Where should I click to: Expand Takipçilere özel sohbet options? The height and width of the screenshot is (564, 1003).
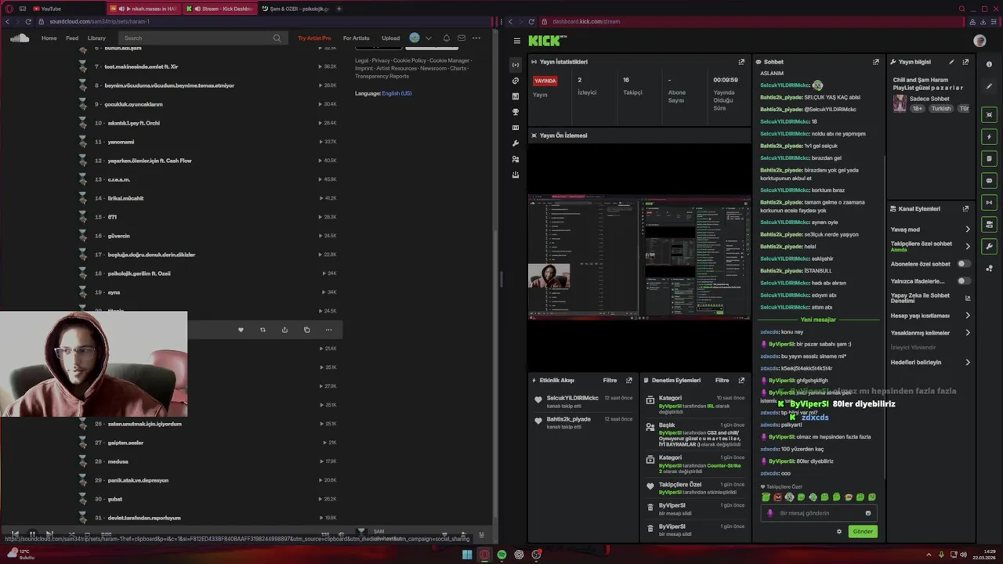968,246
